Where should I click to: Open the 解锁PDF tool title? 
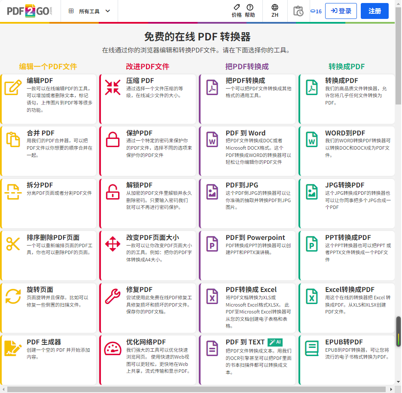[x=139, y=185]
